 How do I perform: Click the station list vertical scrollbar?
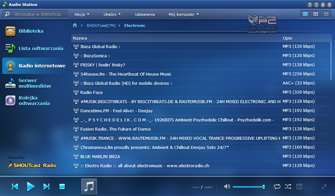tap(331, 61)
